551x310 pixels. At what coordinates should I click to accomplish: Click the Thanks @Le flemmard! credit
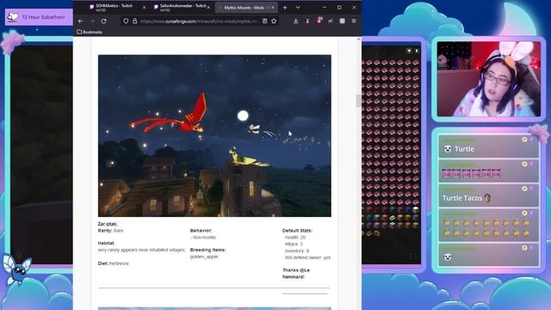coord(296,274)
